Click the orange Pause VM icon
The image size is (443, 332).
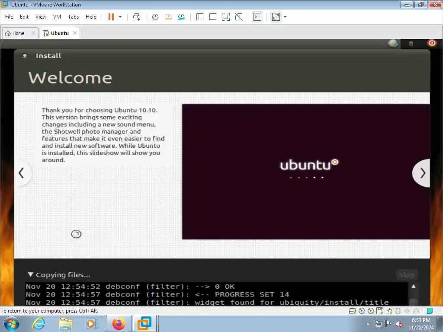coord(111,17)
